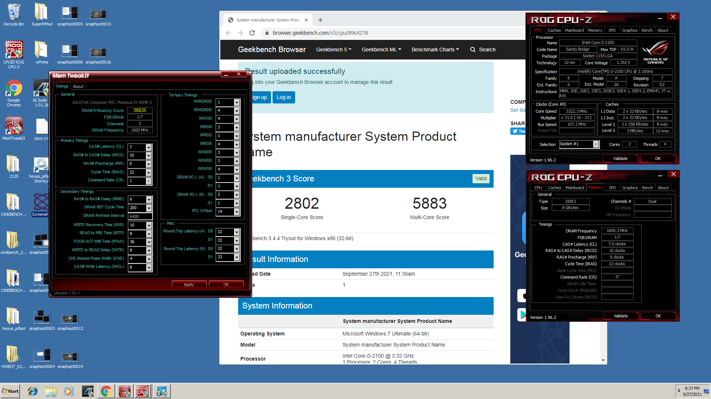Open the SuperPiMod folder icon
Viewport: 711px width, 399px height.
(x=41, y=15)
